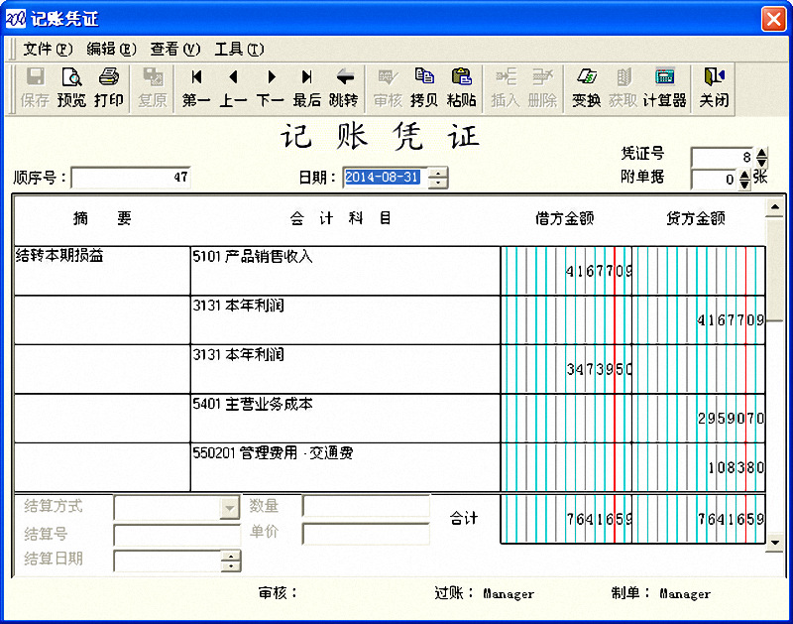This screenshot has width=793, height=624.
Task: Click the date spinner next to 2014-08-31
Action: (x=437, y=178)
